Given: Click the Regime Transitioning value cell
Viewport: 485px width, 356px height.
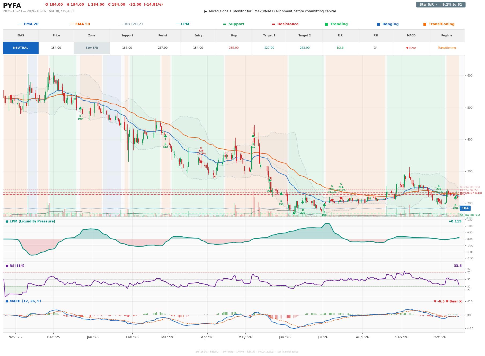Looking at the screenshot, I should (447, 48).
